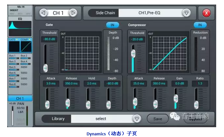Click the Compressor Ratio slider handle

(x=196, y=104)
